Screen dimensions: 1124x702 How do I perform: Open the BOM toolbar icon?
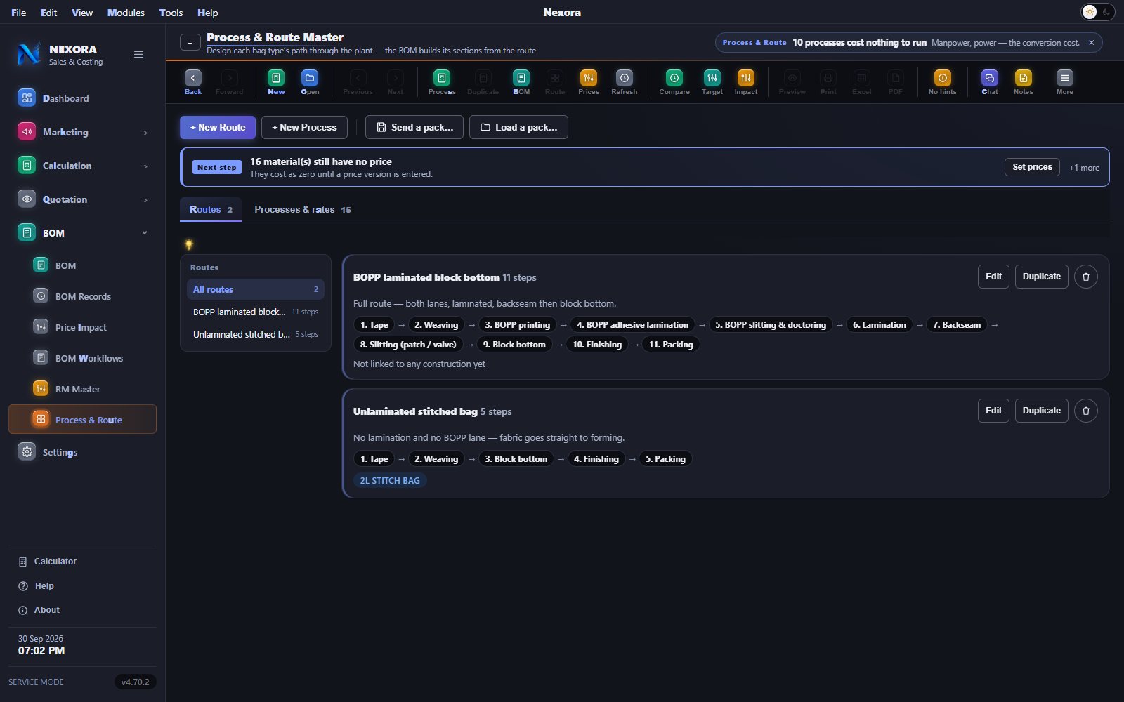click(521, 82)
